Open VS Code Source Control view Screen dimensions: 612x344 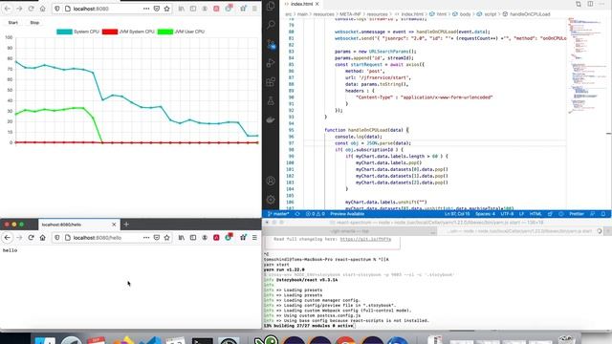point(271,44)
